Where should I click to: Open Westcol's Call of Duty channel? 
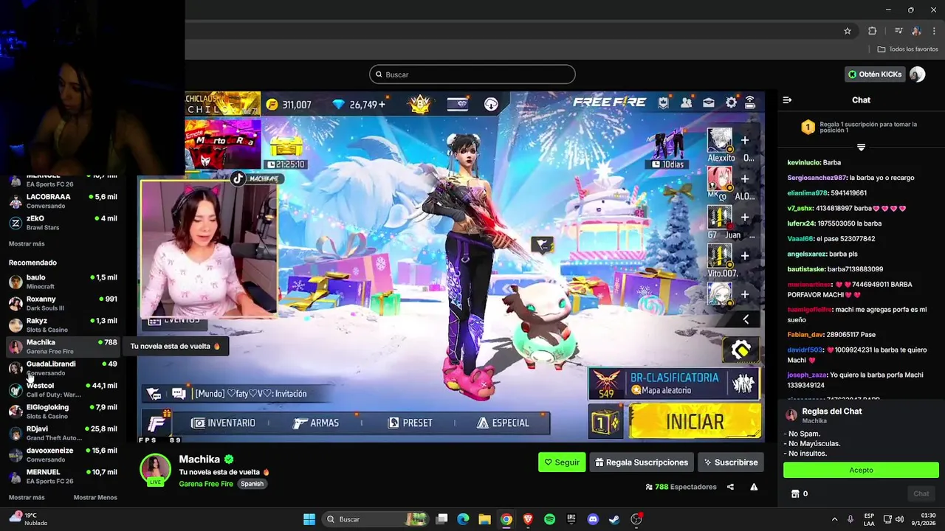[63, 389]
